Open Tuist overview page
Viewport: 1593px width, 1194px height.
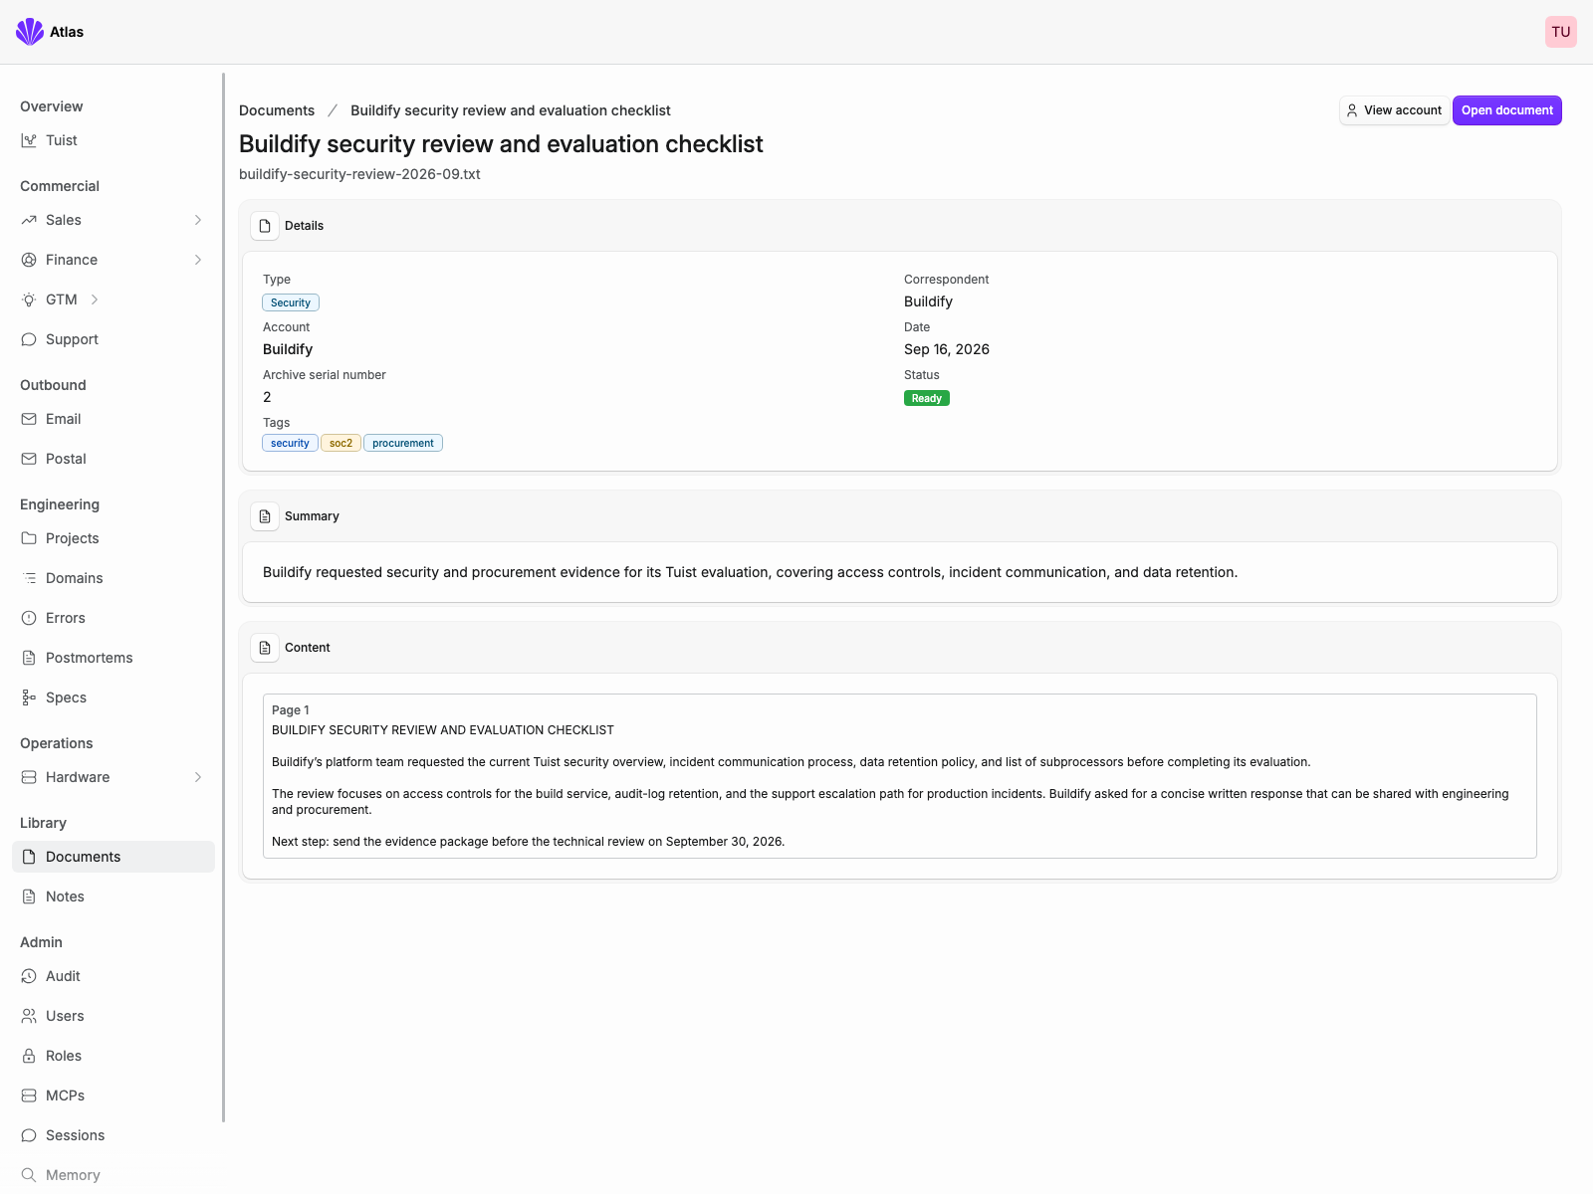tap(114, 140)
